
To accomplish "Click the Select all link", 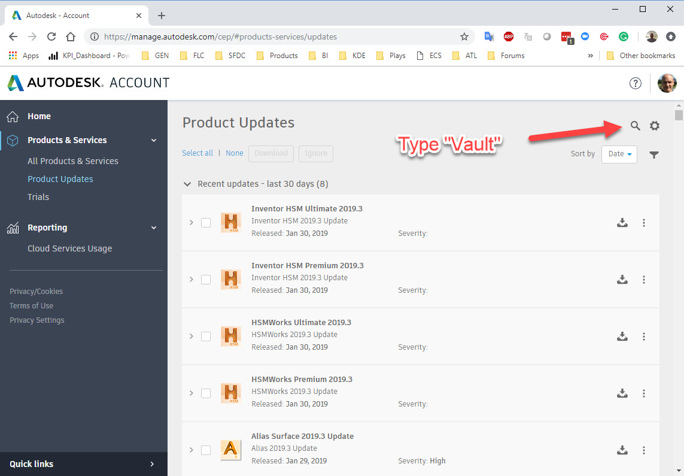I will [197, 153].
